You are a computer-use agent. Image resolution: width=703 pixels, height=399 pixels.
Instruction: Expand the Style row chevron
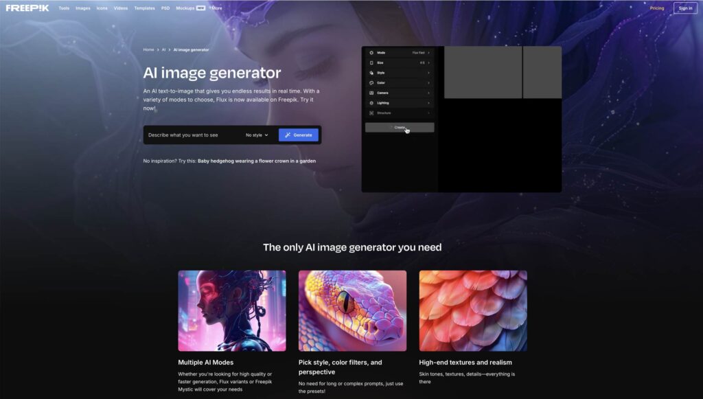pos(428,73)
